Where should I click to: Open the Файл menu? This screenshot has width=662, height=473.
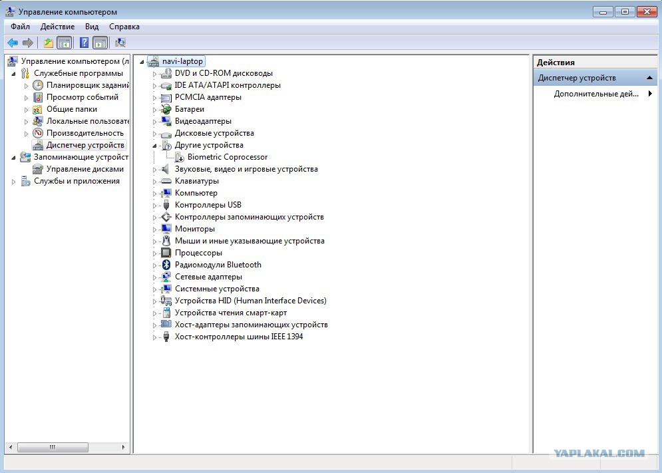point(20,27)
